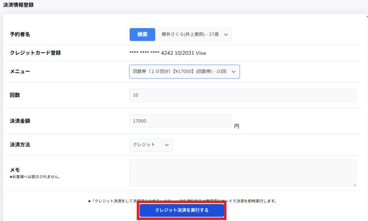Focus the 回数 input field
Viewport: 368px width, 221px height.
click(243, 95)
